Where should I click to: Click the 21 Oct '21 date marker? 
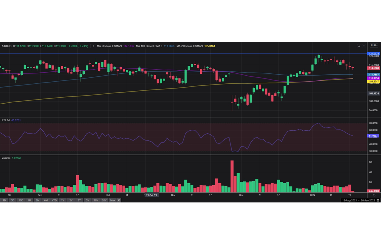(x=152, y=195)
